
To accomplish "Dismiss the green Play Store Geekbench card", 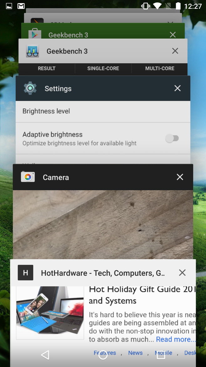I will click(173, 35).
